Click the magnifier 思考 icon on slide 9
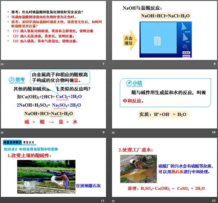218x203 pixels. click(x=12, y=80)
